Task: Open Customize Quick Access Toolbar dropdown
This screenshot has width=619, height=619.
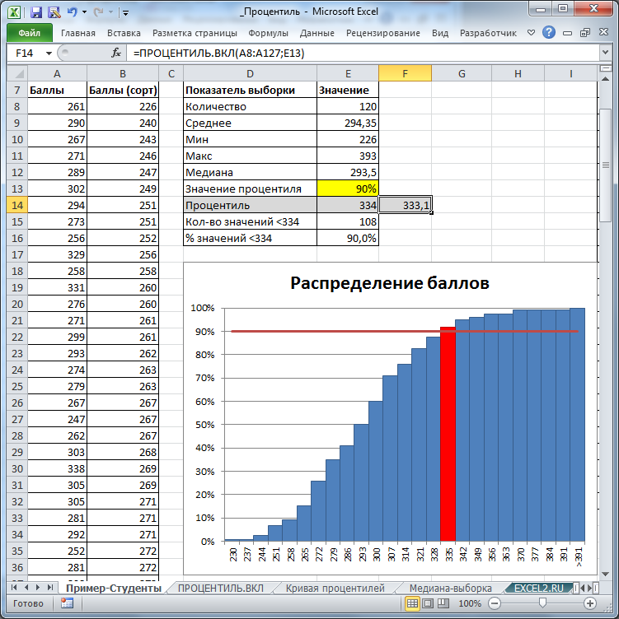Action: tap(125, 12)
